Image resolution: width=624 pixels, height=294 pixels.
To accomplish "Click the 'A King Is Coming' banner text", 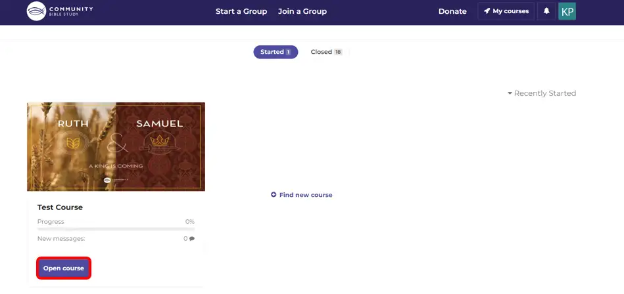I will [116, 166].
